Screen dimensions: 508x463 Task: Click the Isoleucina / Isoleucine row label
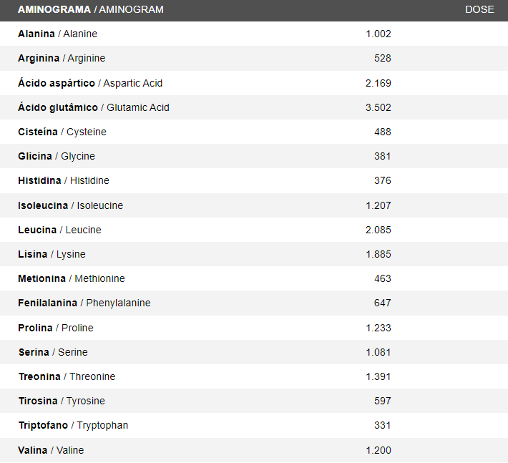click(71, 205)
